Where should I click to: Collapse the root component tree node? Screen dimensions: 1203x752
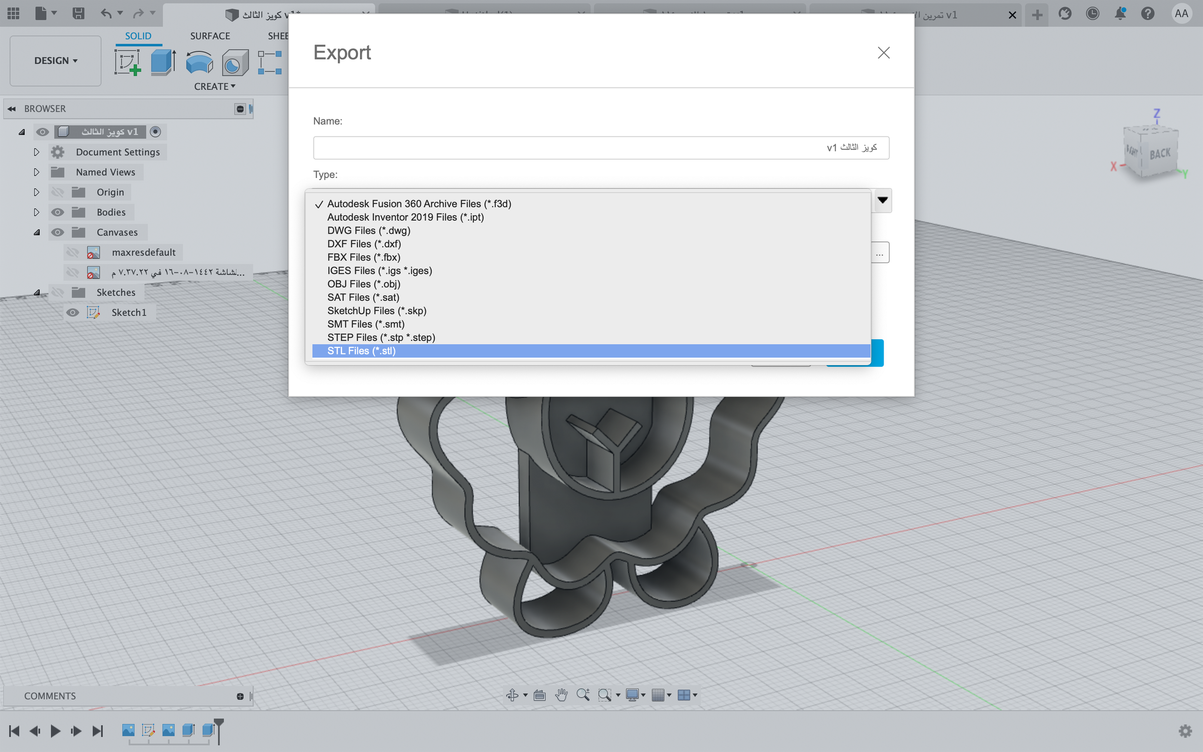click(22, 132)
